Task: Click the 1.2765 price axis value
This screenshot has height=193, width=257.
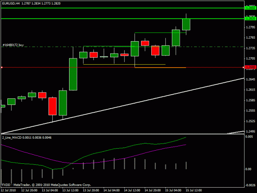Action: tap(250, 38)
